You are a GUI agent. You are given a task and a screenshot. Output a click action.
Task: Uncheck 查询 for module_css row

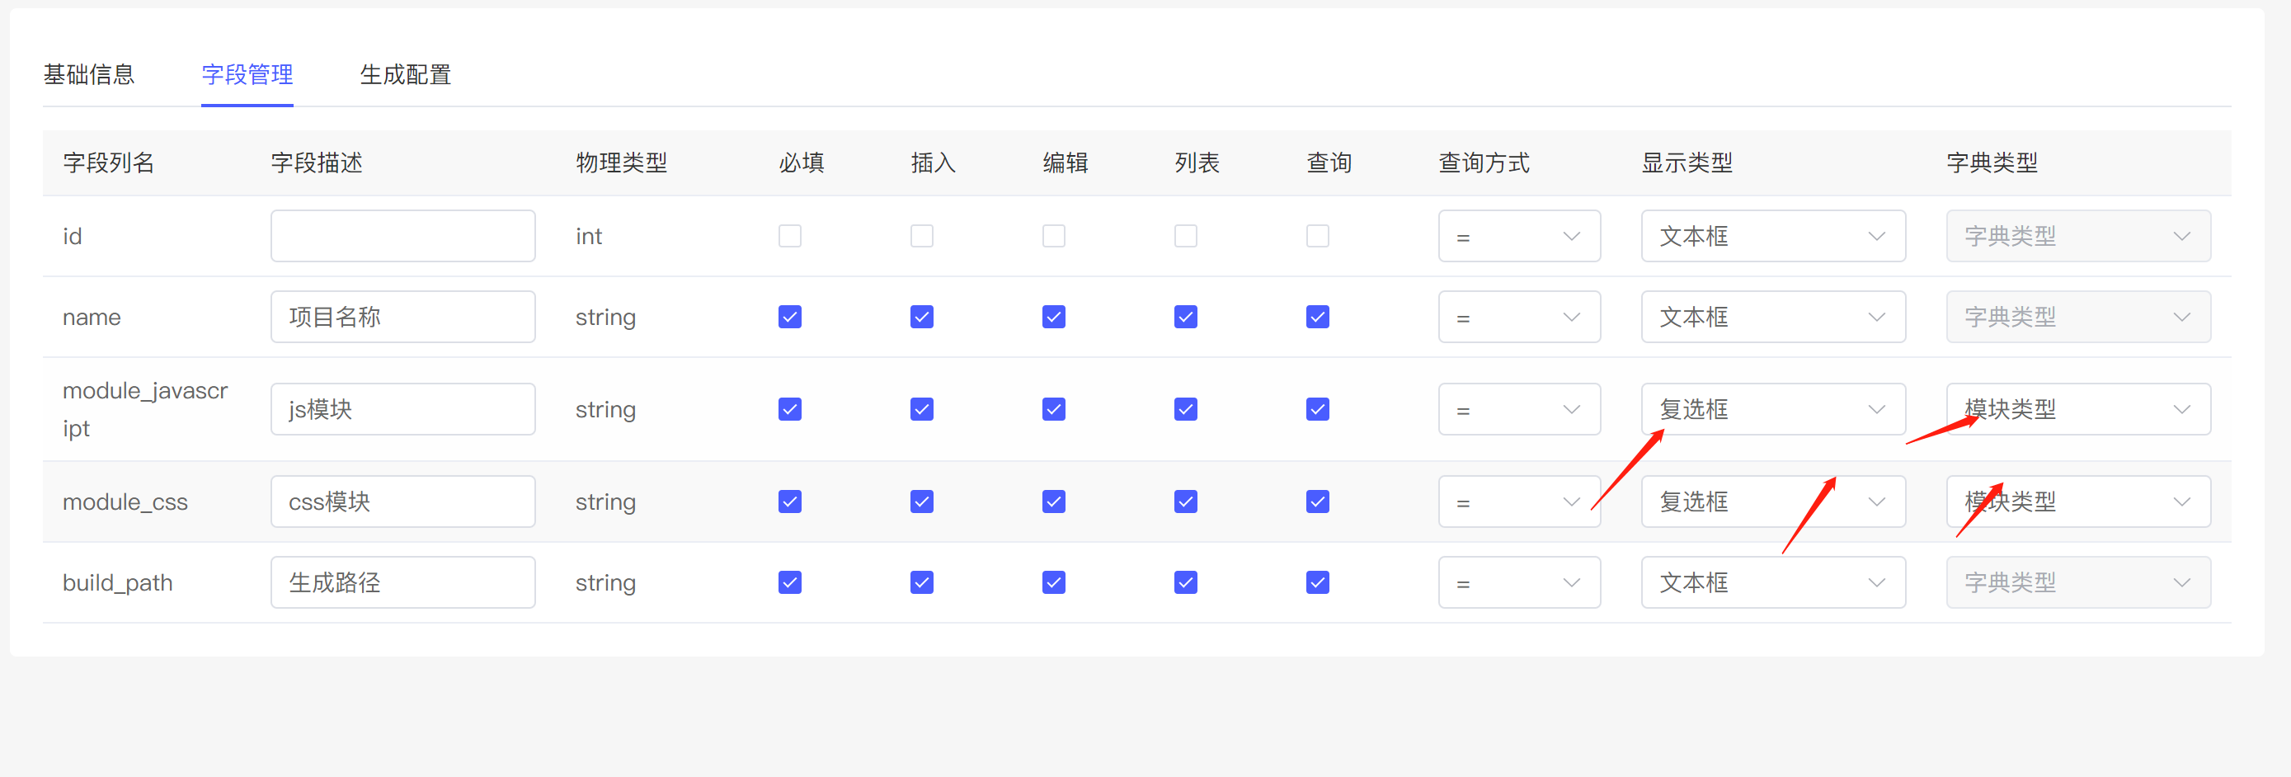point(1318,502)
